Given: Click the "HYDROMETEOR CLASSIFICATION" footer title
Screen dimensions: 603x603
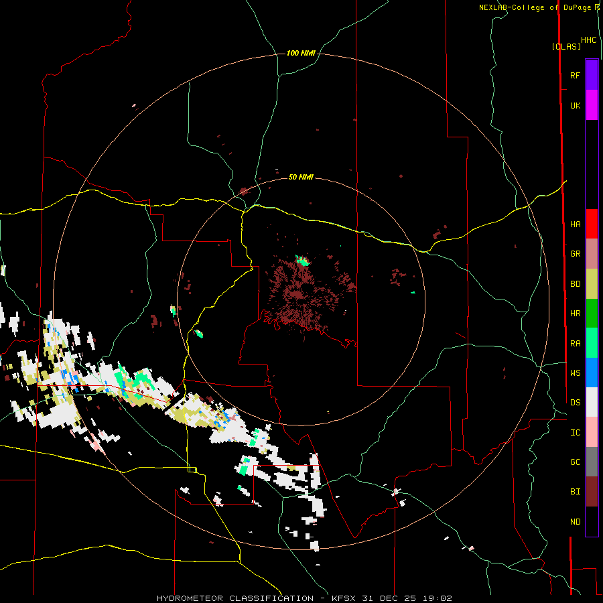Looking at the screenshot, I should click(x=235, y=598).
